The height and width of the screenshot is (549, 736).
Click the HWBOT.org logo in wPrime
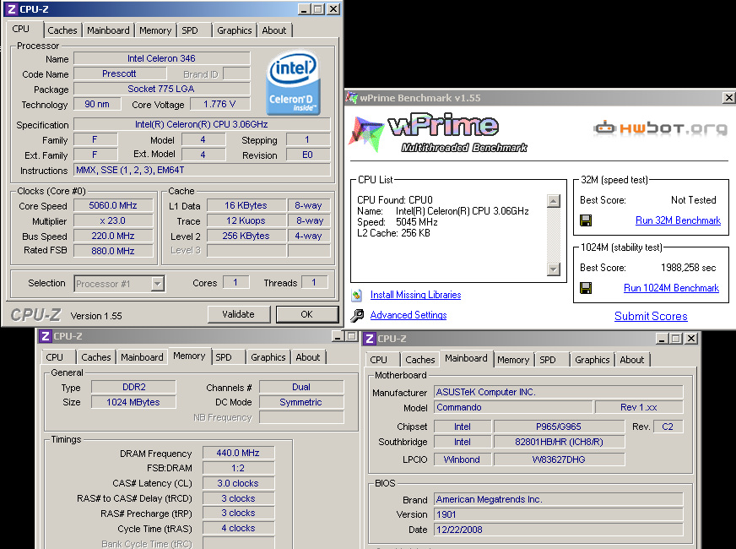(x=660, y=128)
